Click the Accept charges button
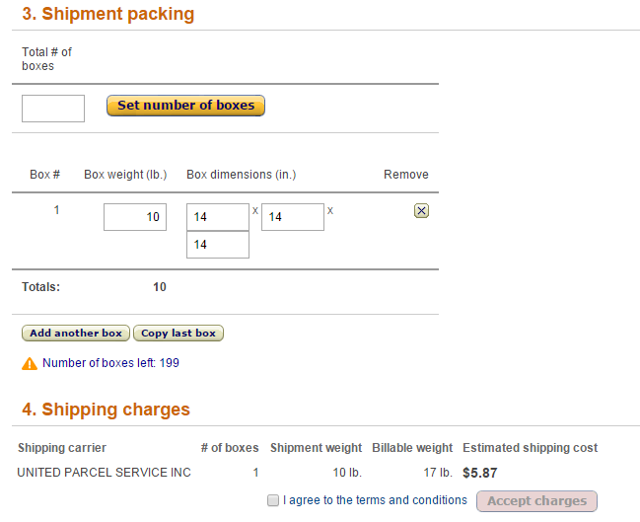Screen dimensions: 640x522 click(536, 501)
